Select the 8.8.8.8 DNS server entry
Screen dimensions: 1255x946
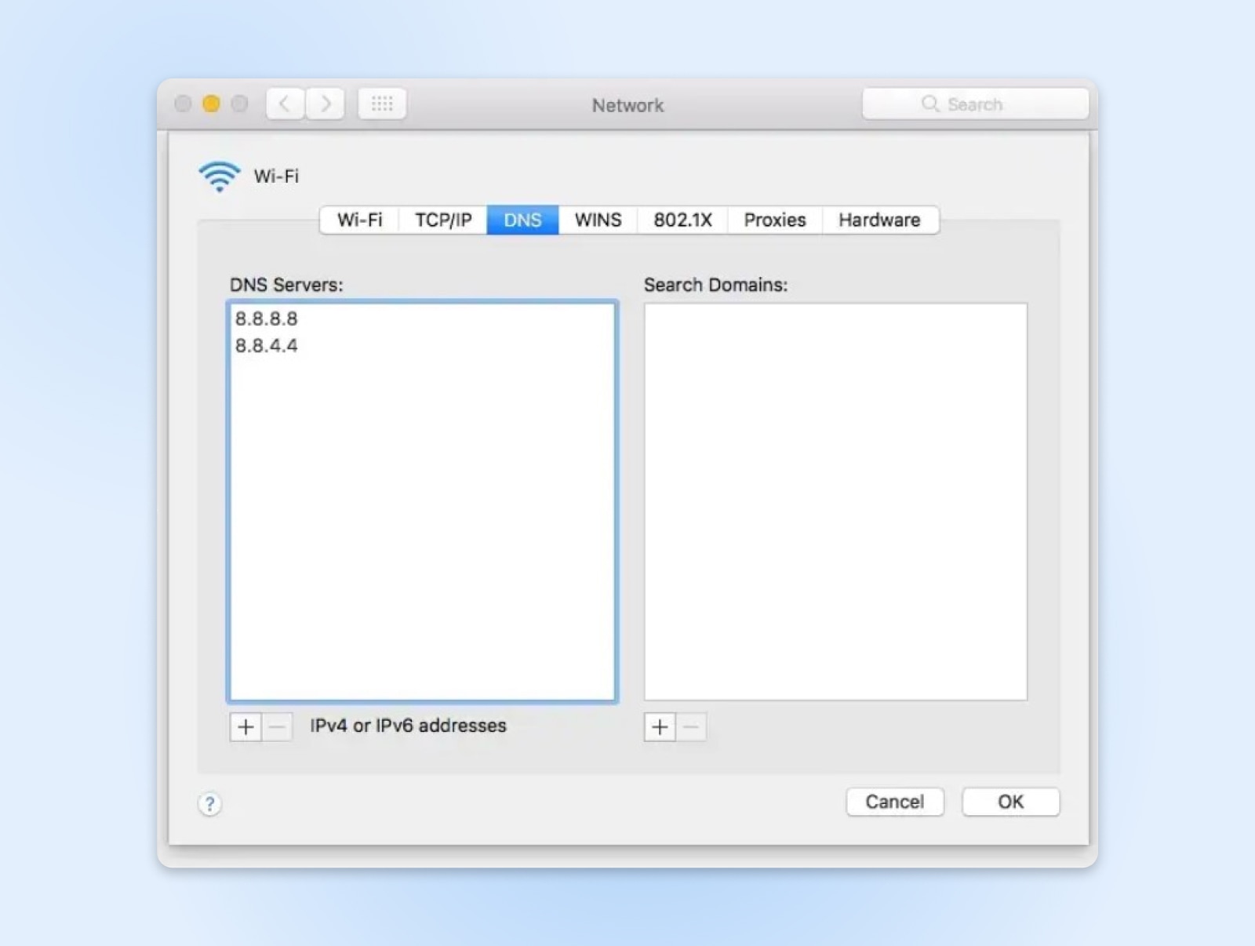coord(266,318)
